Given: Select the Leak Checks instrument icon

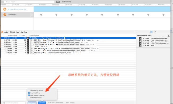Looking at the screenshot, I should pyautogui.click(x=5, y=15).
